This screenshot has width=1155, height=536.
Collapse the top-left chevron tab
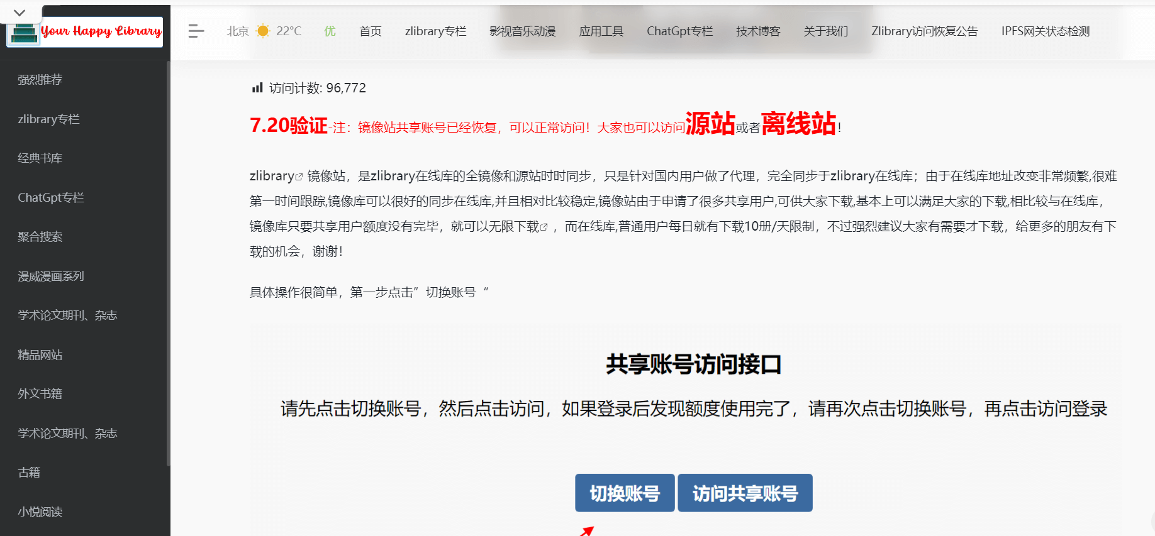pyautogui.click(x=20, y=13)
